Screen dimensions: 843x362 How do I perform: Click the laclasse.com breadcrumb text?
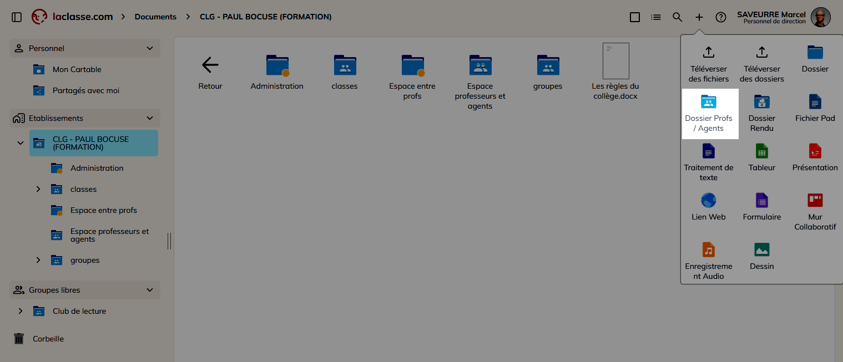tap(83, 17)
